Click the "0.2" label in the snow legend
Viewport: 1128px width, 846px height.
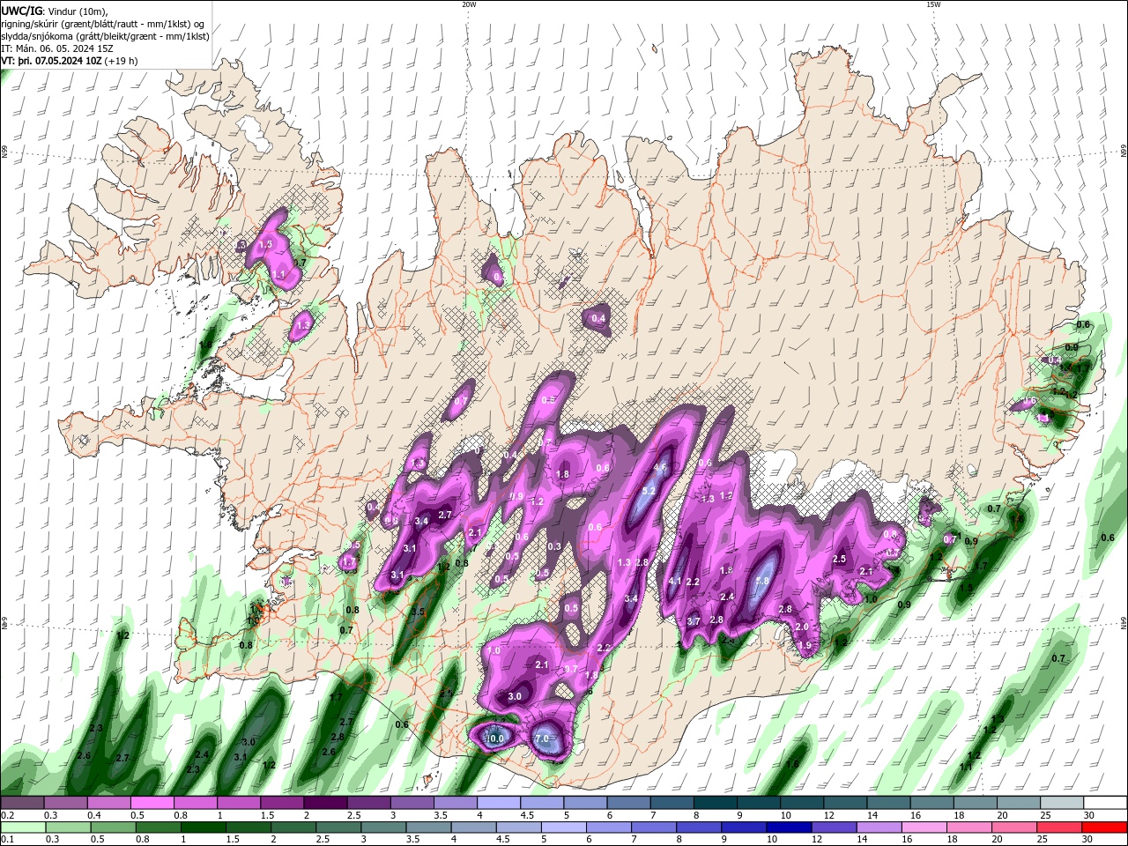(7, 815)
